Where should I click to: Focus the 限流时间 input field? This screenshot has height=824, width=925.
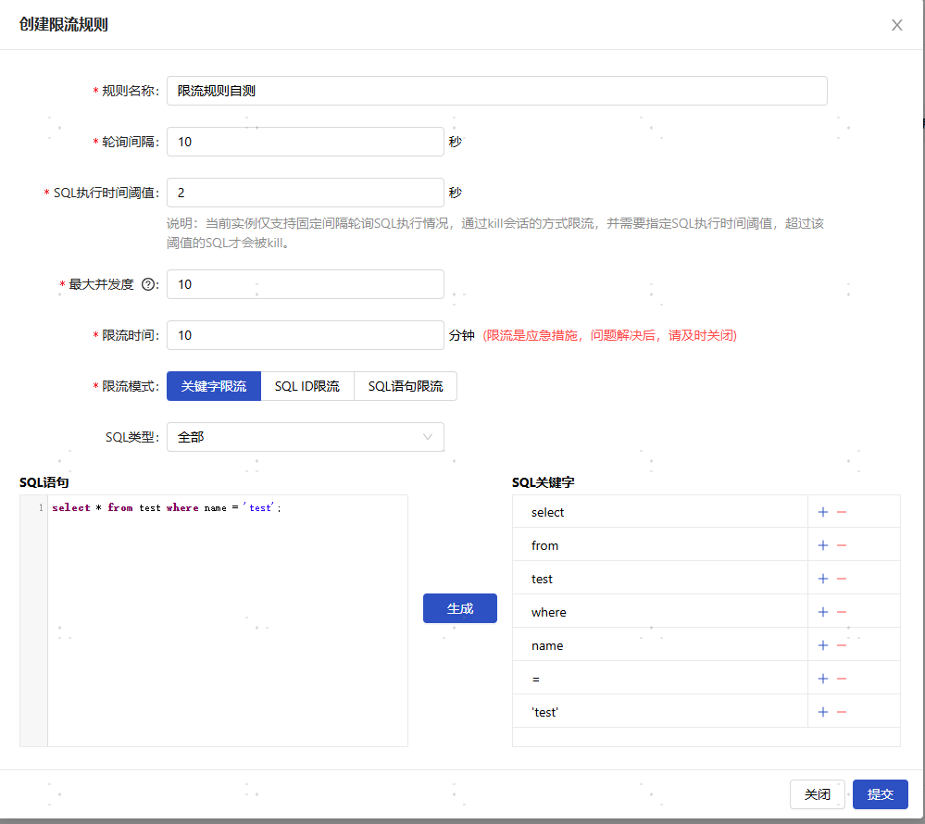tap(306, 335)
